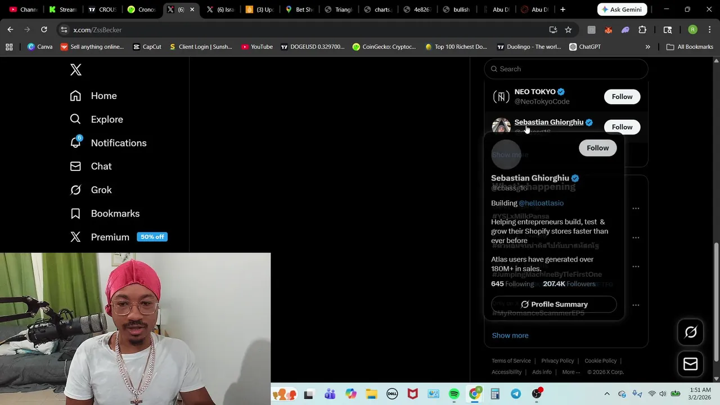Screen dimensions: 720x405
Task: Open the @helloatlasio link in the bio
Action: pos(541,203)
